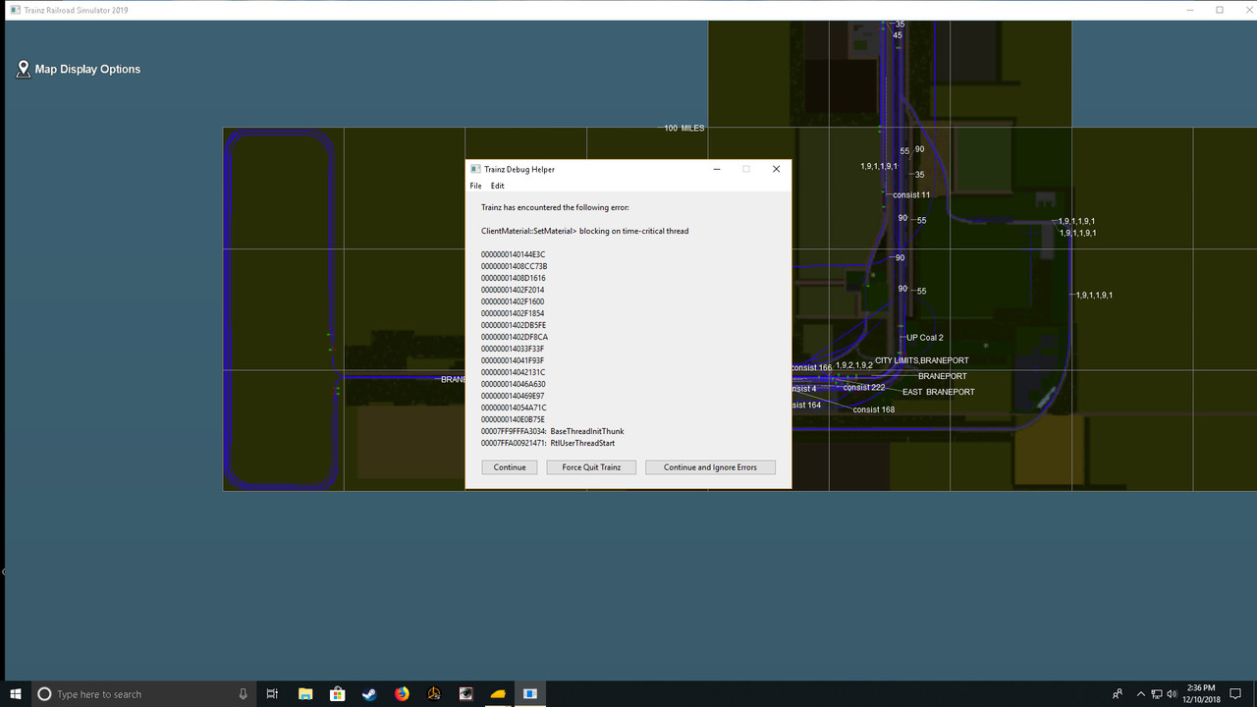Open the Action Center notifications
The height and width of the screenshot is (707, 1257).
pyautogui.click(x=1235, y=694)
